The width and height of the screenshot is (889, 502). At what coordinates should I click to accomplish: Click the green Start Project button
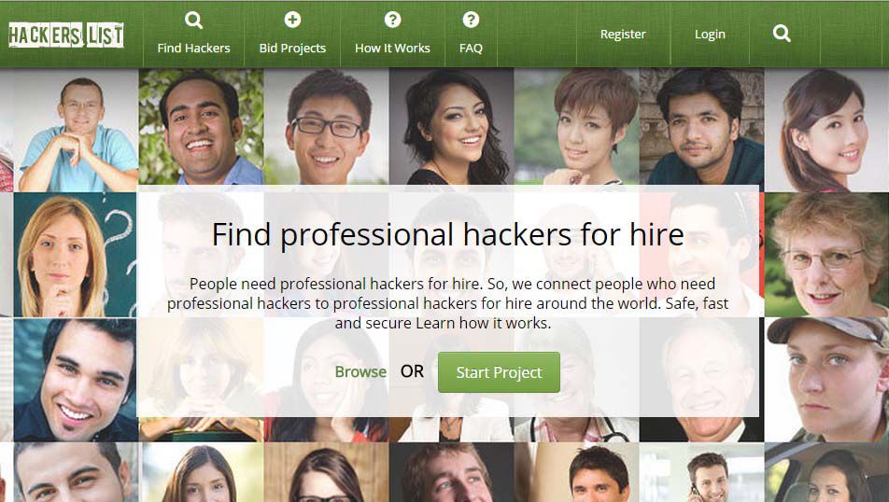pos(499,372)
